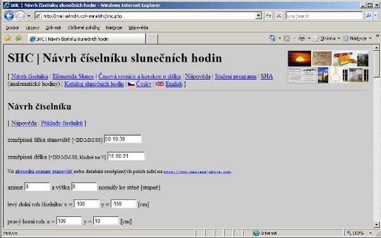Click the pravý horní roh y field

pos(106,221)
